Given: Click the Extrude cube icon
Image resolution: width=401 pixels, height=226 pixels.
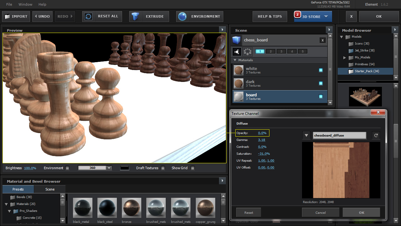Looking at the screenshot, I should (x=135, y=16).
